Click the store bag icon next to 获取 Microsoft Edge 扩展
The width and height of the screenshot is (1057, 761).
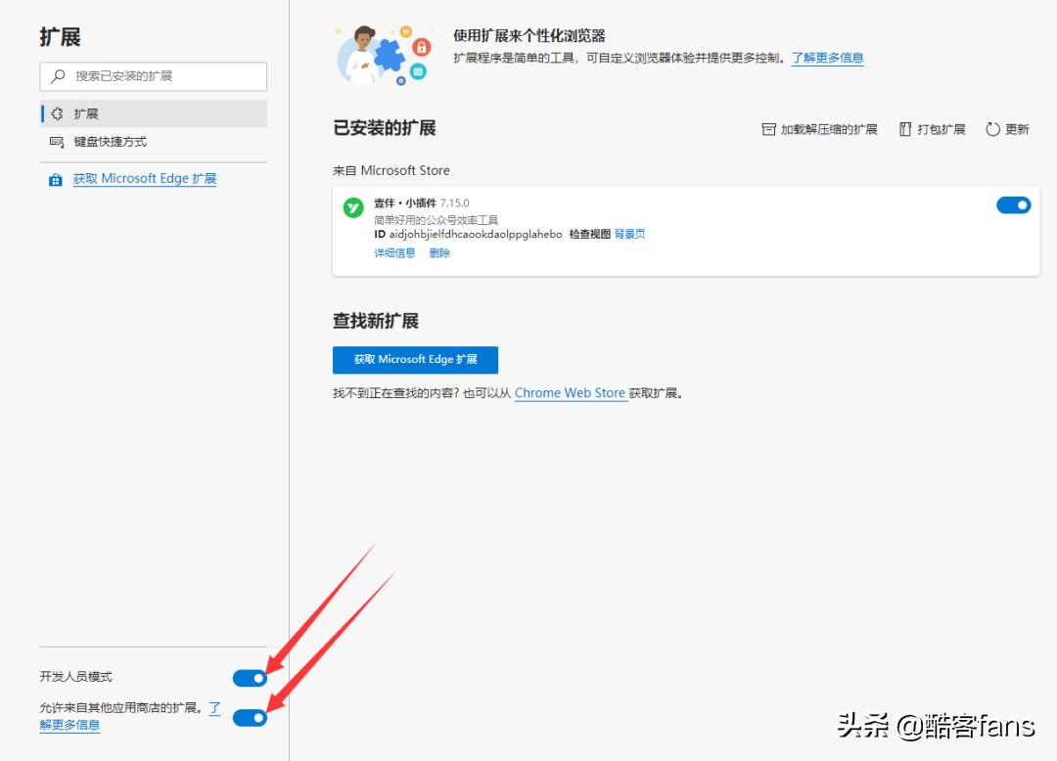(x=56, y=178)
